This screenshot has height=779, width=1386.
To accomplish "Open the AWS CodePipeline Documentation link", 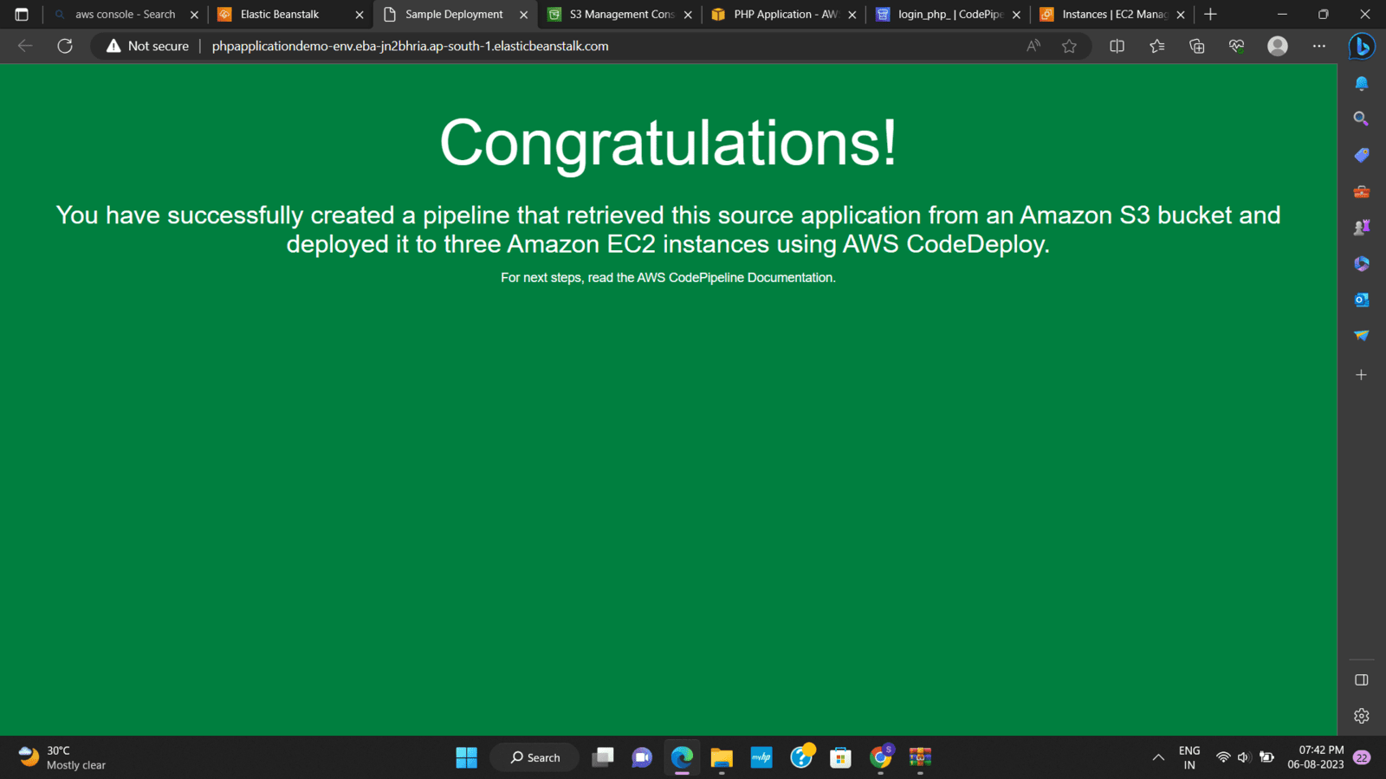I will click(735, 278).
